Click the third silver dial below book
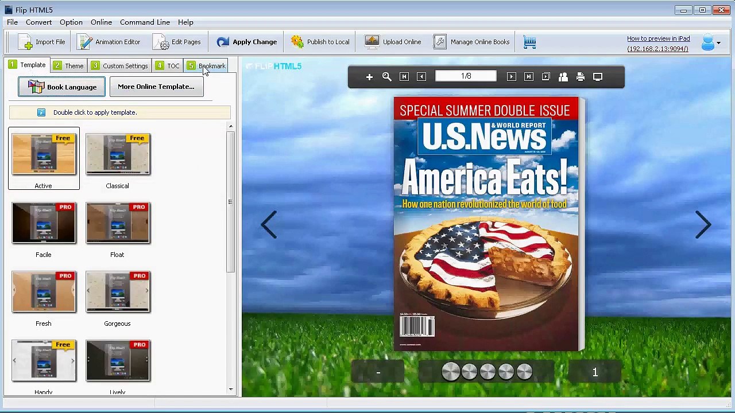Viewport: 735px width, 413px height. coord(488,372)
